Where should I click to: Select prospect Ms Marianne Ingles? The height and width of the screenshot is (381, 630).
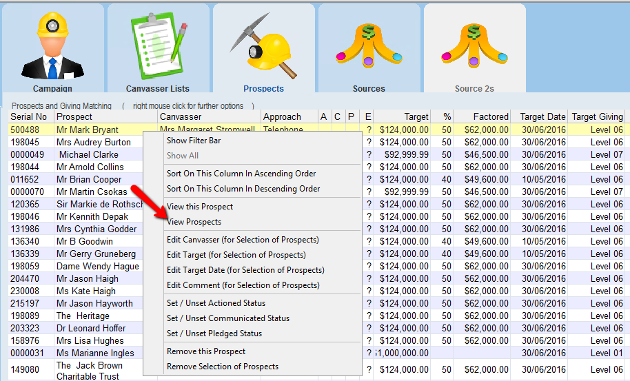click(95, 353)
